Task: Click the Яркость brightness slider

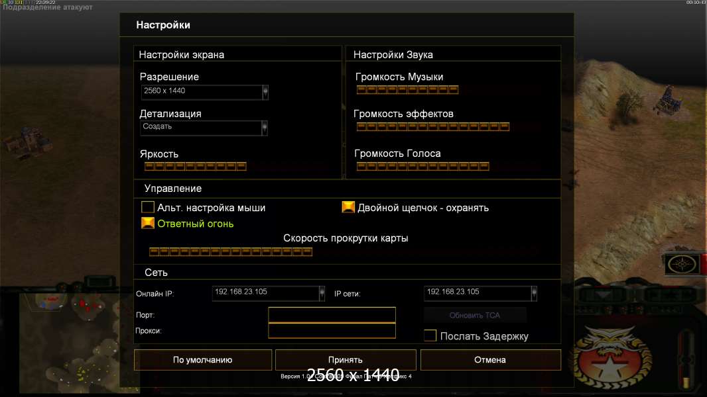Action: (x=195, y=166)
